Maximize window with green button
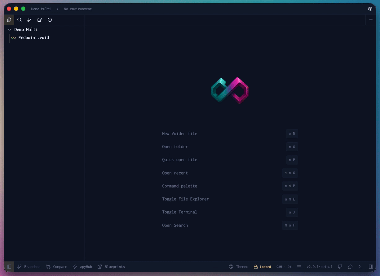Image resolution: width=380 pixels, height=276 pixels. [x=23, y=9]
